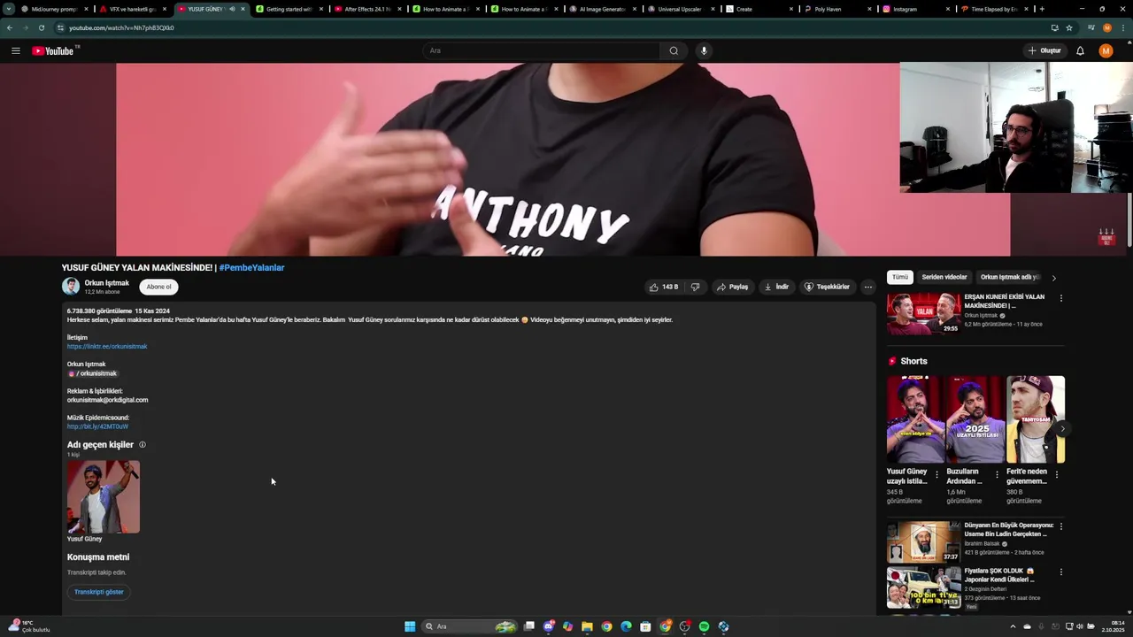This screenshot has height=637, width=1133.
Task: Open more actions for the video
Action: pos(868,287)
